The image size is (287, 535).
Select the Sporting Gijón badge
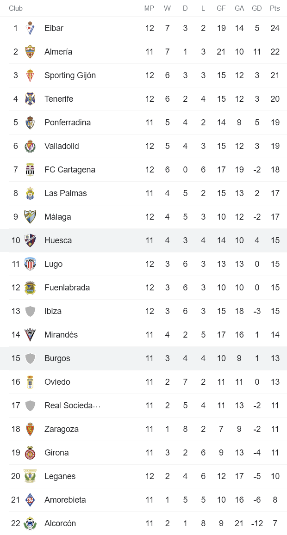click(30, 75)
